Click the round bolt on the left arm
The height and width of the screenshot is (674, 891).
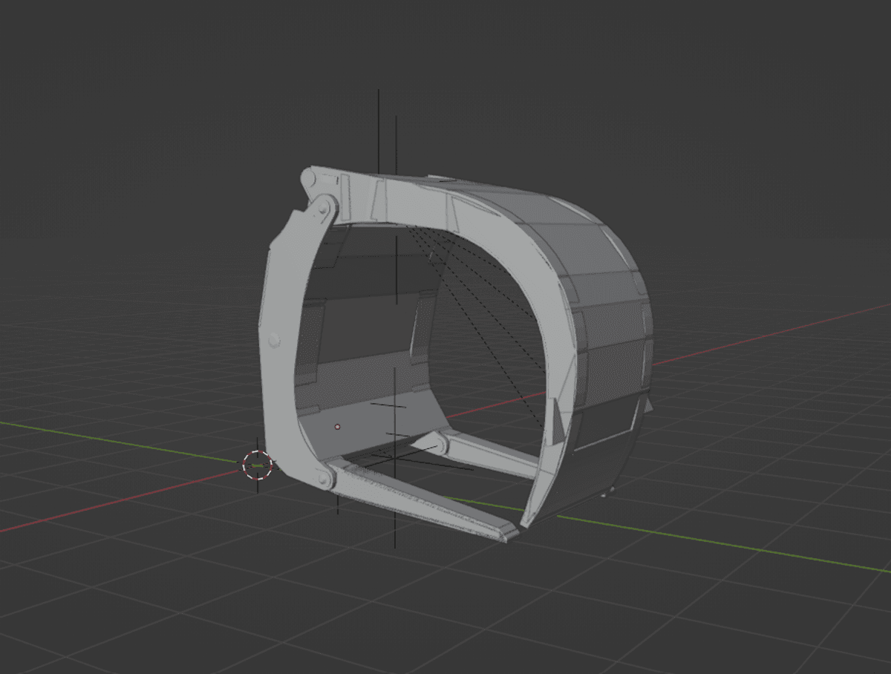pos(274,340)
